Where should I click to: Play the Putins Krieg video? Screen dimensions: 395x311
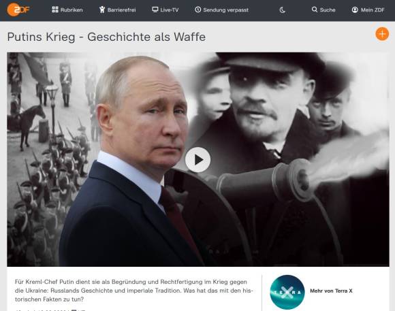pyautogui.click(x=197, y=160)
